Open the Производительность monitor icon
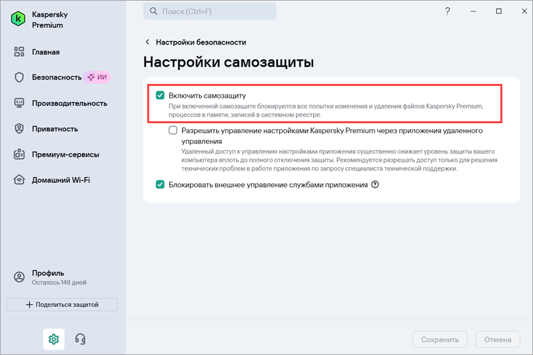533x355 pixels. pos(19,103)
